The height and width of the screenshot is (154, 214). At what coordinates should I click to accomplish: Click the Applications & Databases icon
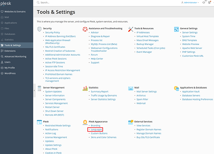pyautogui.click(x=176, y=88)
